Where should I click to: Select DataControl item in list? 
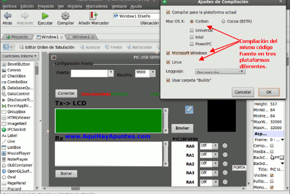click(16, 94)
